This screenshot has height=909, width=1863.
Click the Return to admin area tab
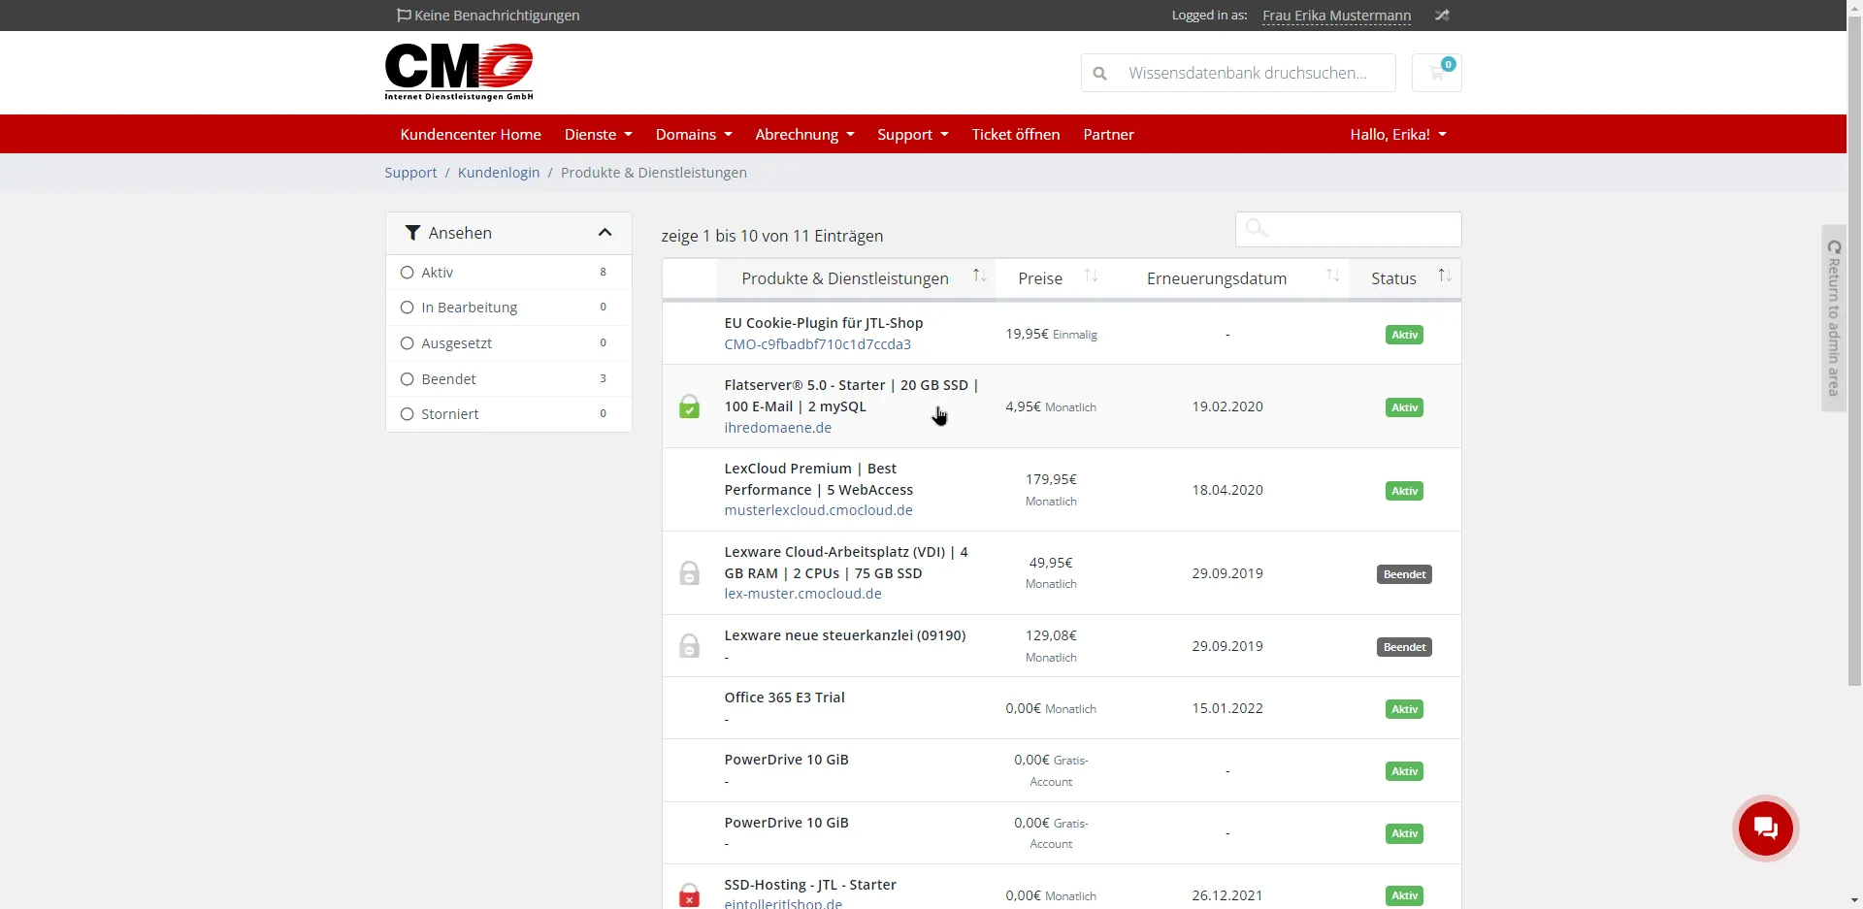1834,318
